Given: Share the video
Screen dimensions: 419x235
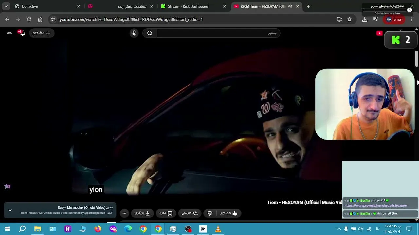Looking at the screenshot, I should pos(190,213).
